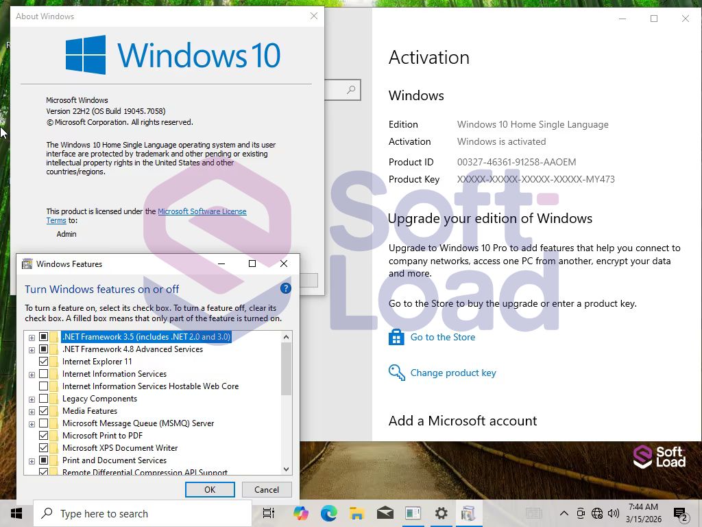702x527 pixels.
Task: Enable Microsoft Message Queue (MSMQ) Server checkbox
Action: (43, 423)
